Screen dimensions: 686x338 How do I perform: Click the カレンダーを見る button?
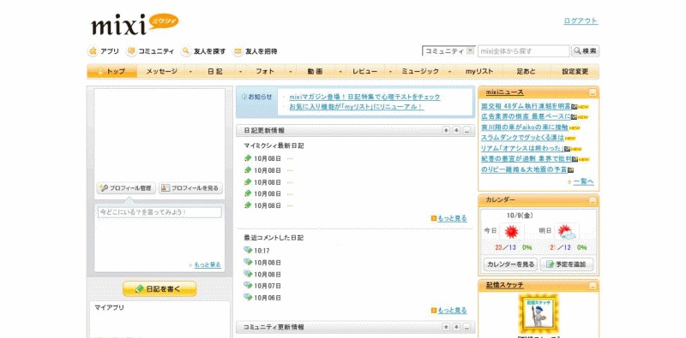pos(510,264)
